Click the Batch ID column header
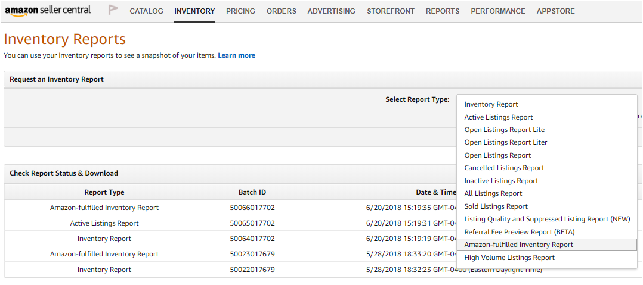Screen dimensions: 643x285 point(252,192)
